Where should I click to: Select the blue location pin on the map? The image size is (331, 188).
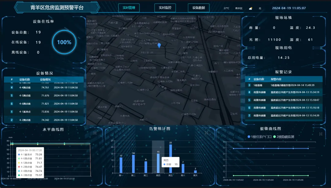click(159, 45)
